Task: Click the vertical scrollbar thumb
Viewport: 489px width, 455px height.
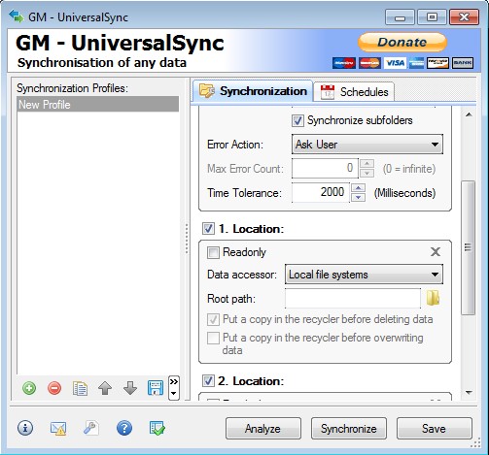Action: point(469,247)
